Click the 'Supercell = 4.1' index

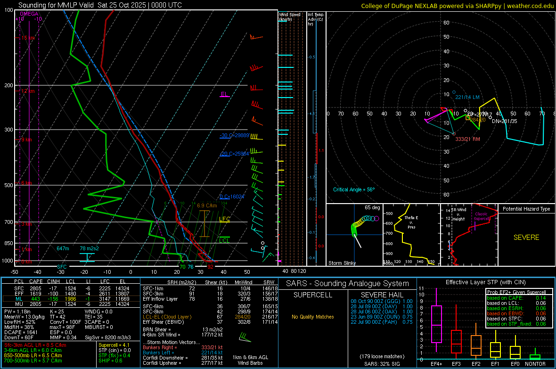click(x=114, y=345)
